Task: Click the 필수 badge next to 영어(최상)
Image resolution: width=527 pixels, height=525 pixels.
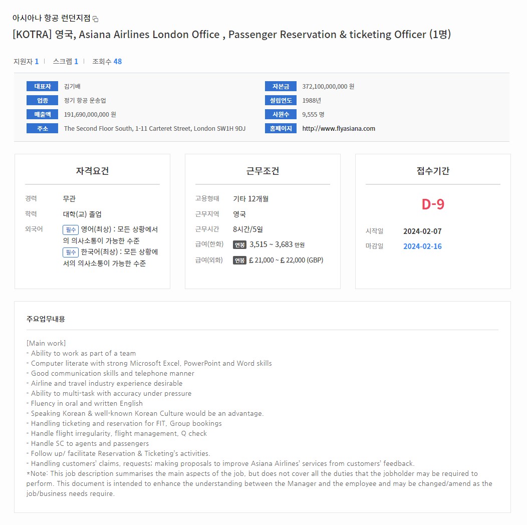Action: click(71, 229)
